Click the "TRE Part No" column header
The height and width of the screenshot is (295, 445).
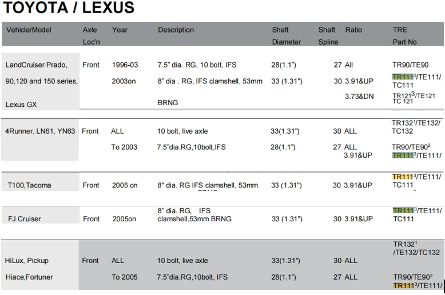[404, 35]
